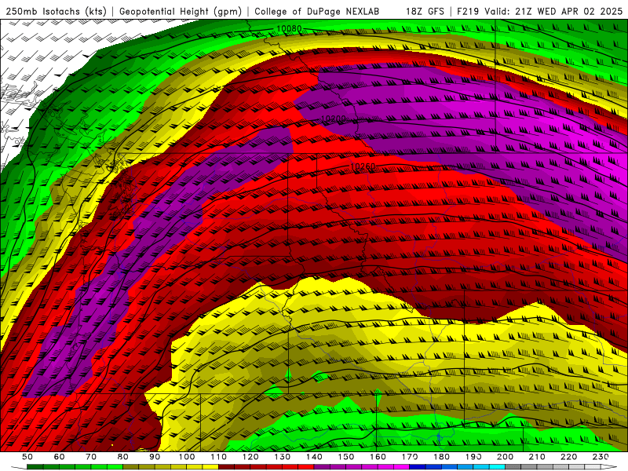Click the 120 value on the legend
This screenshot has width=628, height=471.
point(250,457)
